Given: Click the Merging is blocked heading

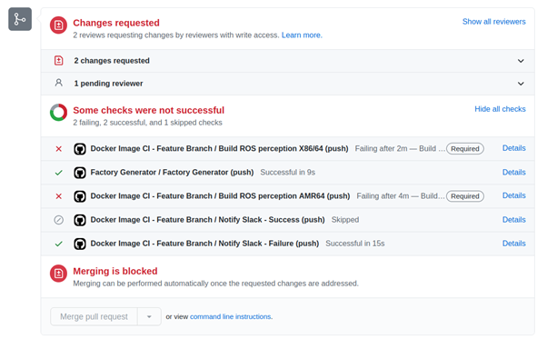Looking at the screenshot, I should (115, 272).
